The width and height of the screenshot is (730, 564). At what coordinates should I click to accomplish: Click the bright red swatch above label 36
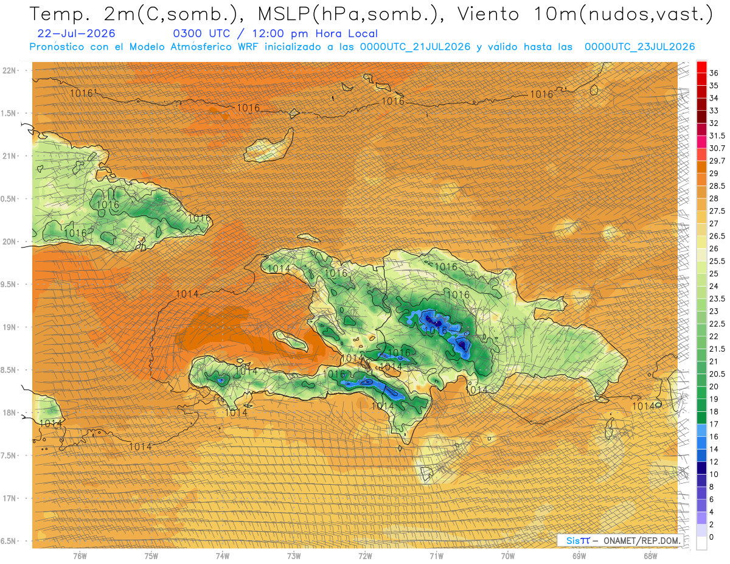click(x=701, y=66)
